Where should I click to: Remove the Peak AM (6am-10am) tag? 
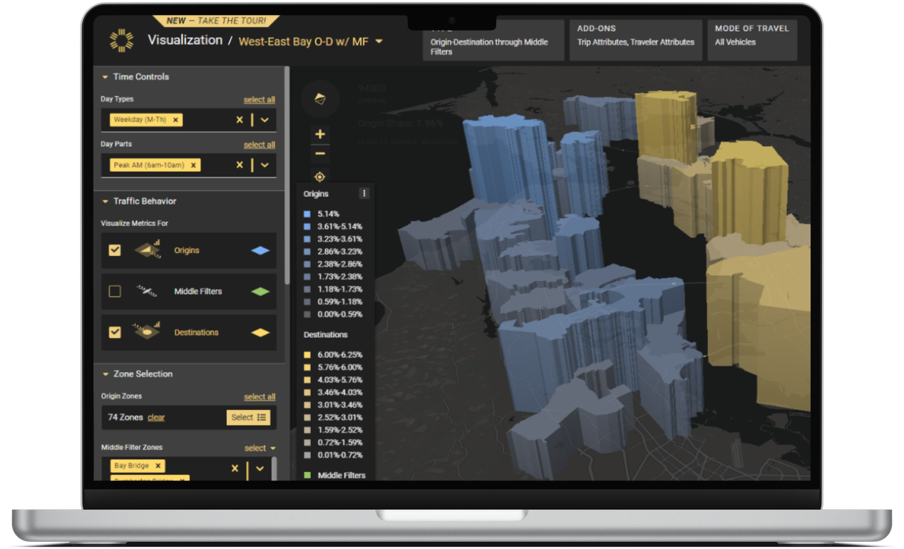pos(193,165)
